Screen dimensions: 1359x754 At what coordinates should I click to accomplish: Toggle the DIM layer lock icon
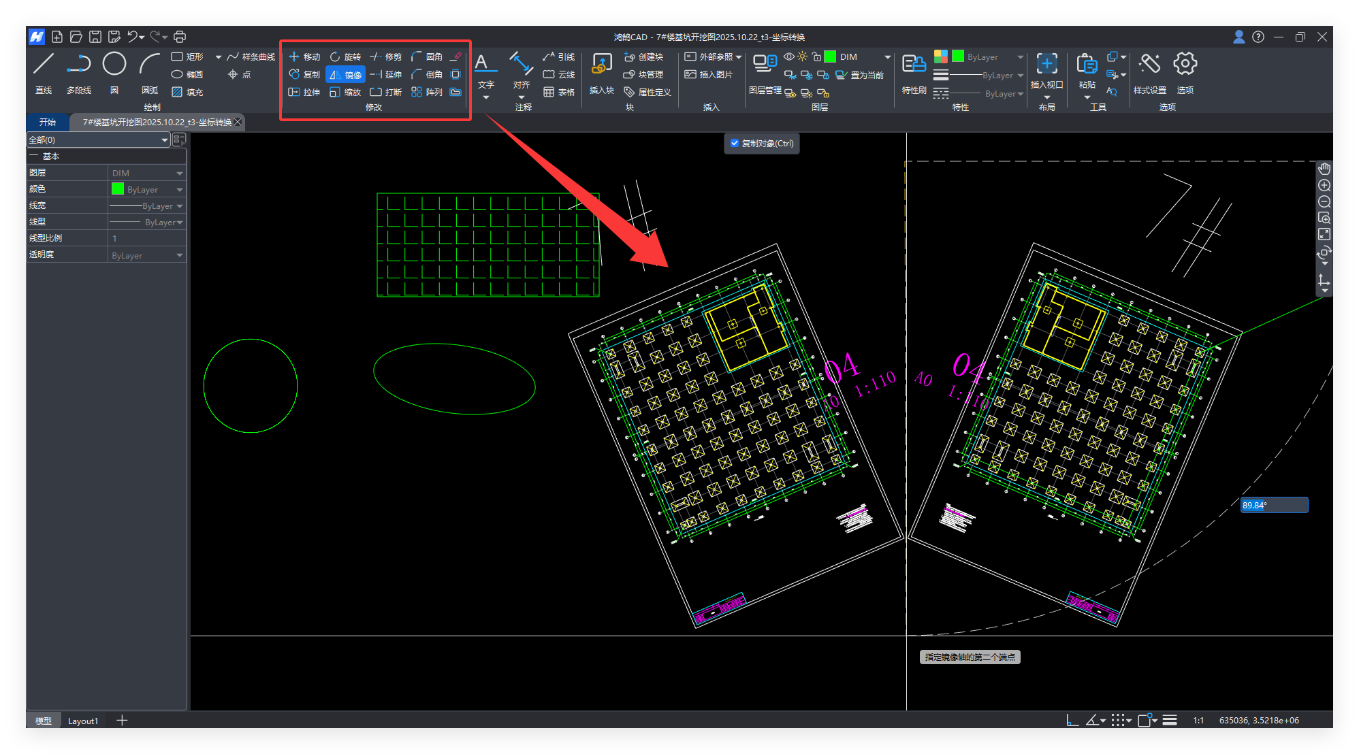(816, 57)
